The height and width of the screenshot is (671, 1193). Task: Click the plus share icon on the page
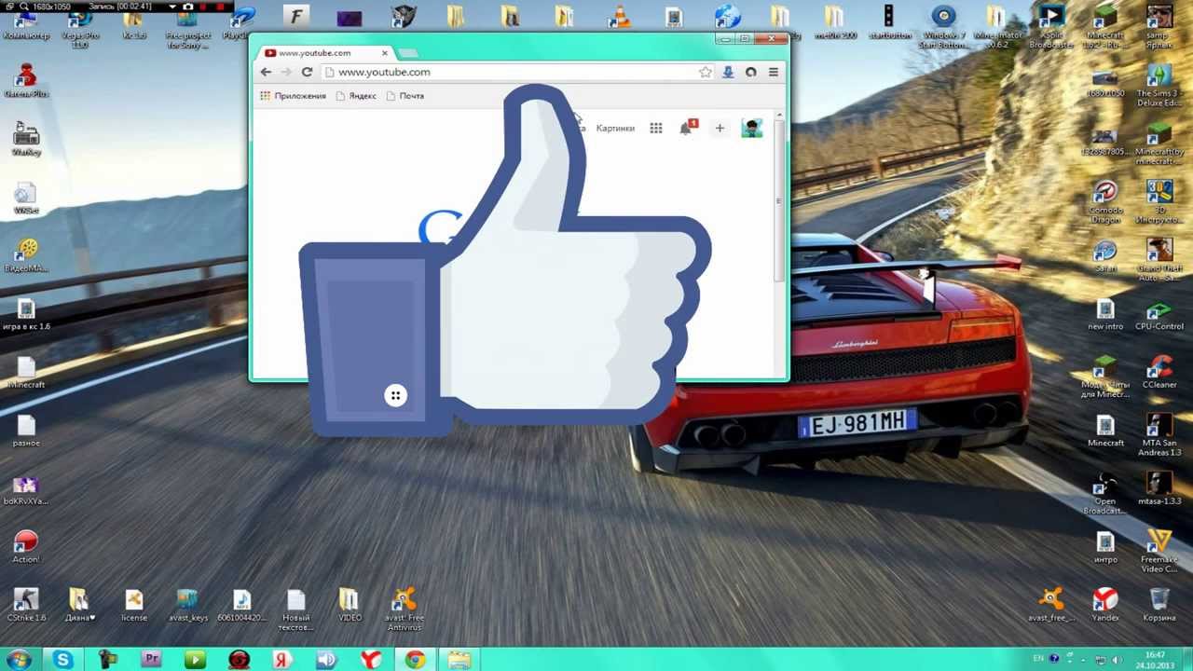pyautogui.click(x=720, y=128)
